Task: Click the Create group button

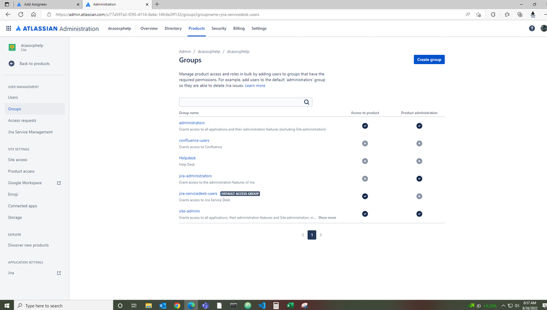Action: [429, 60]
